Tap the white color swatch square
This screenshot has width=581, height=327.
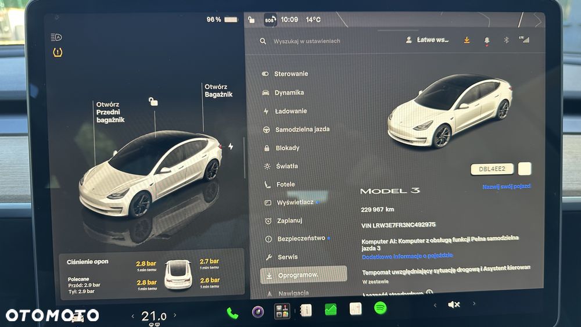pos(524,168)
